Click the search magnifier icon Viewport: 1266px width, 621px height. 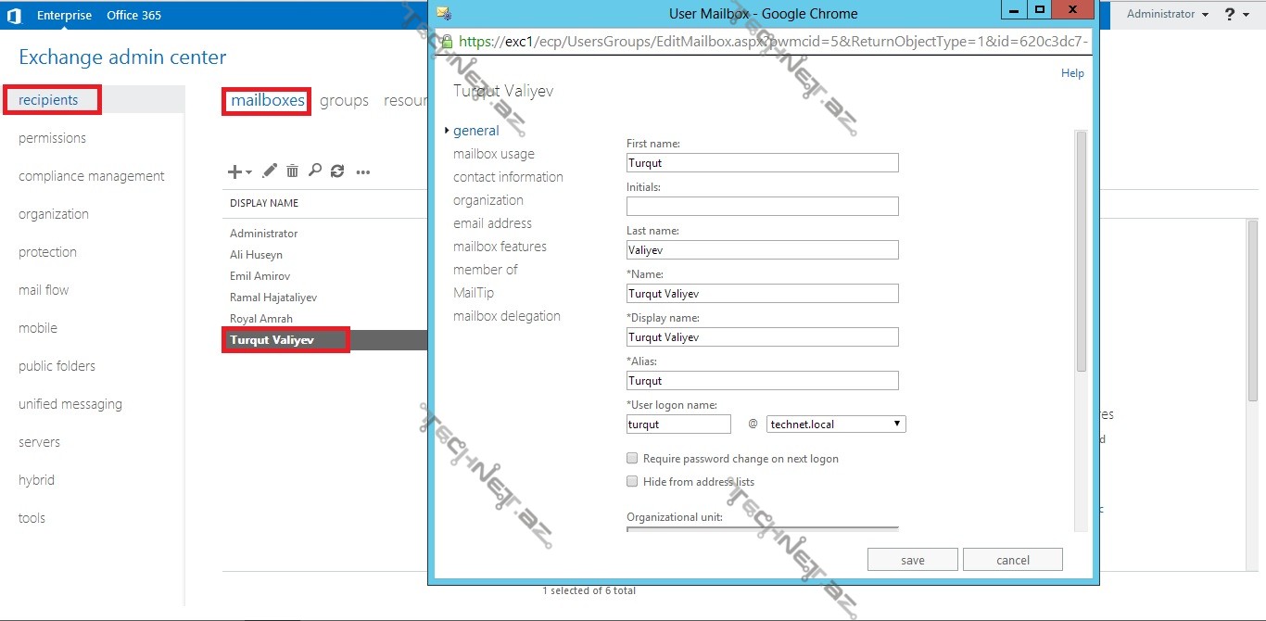tap(315, 171)
